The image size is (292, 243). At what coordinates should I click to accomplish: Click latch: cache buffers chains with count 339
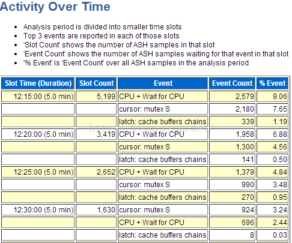pyautogui.click(x=163, y=122)
